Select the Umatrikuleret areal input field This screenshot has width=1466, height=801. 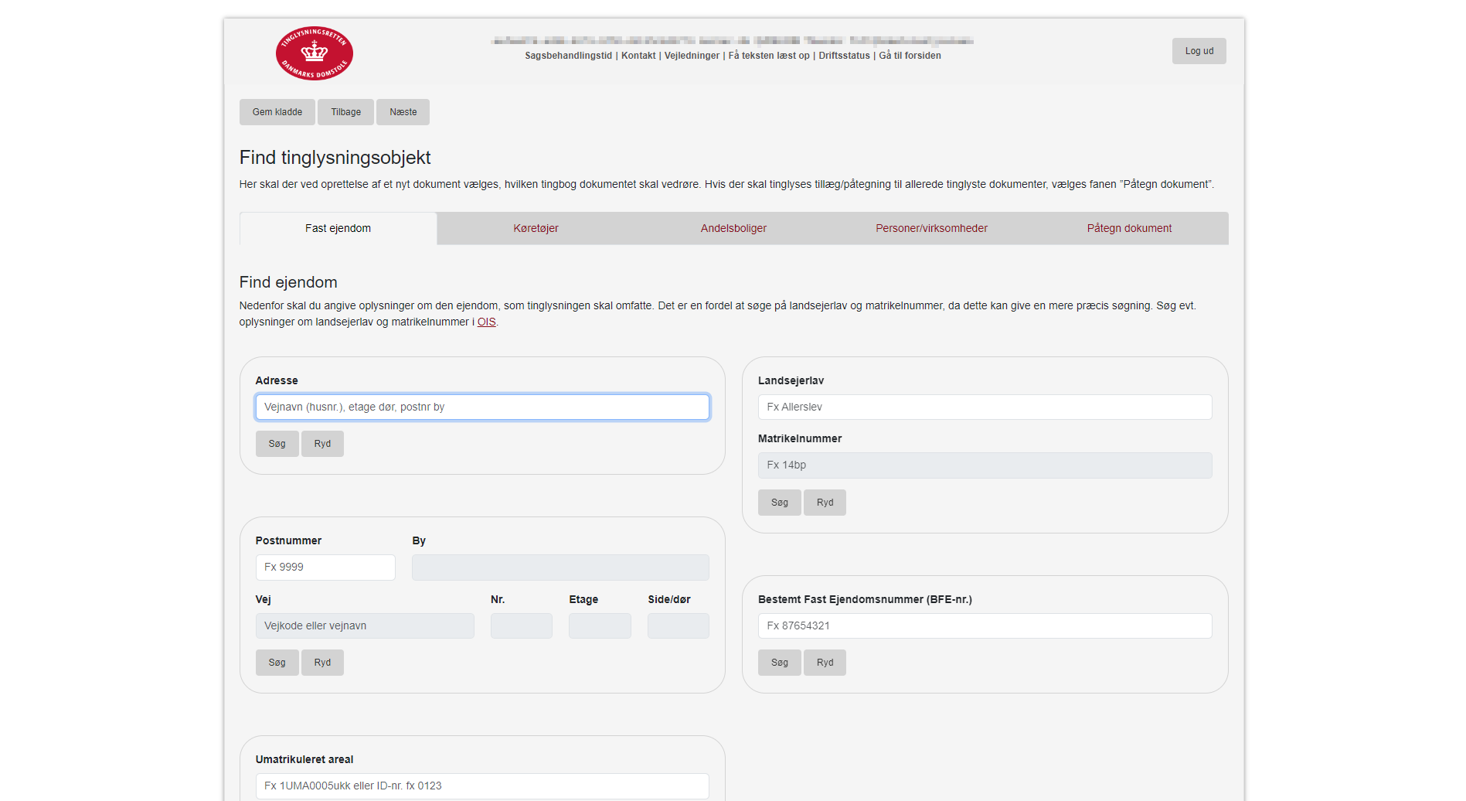482,786
